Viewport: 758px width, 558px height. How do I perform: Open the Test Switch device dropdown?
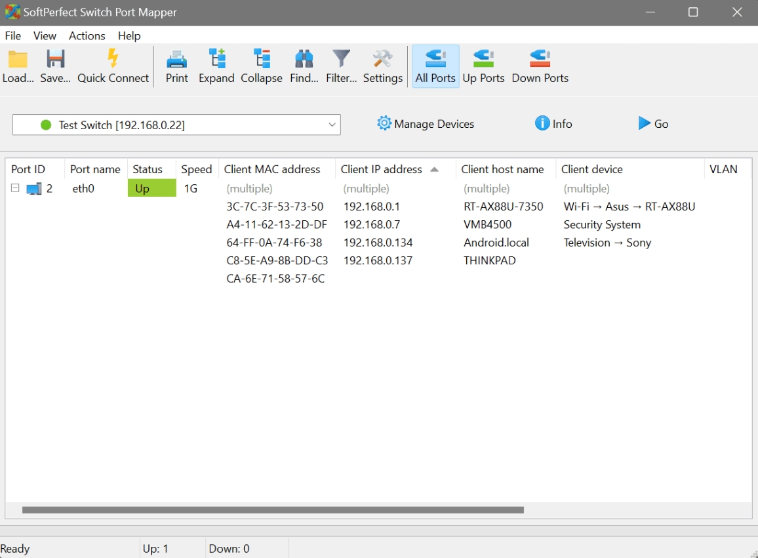tap(176, 125)
